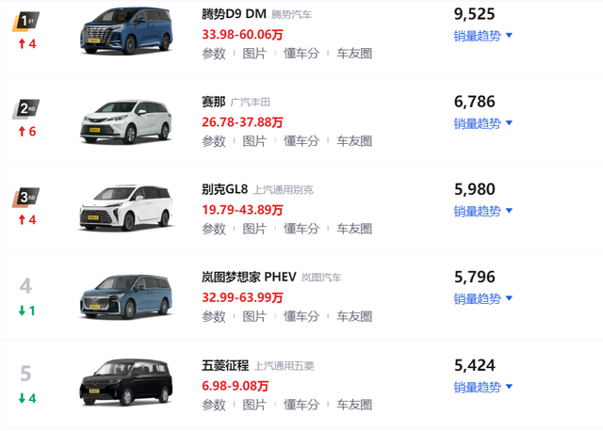
Task: Click the 2nd place rank badge
Action: click(25, 109)
